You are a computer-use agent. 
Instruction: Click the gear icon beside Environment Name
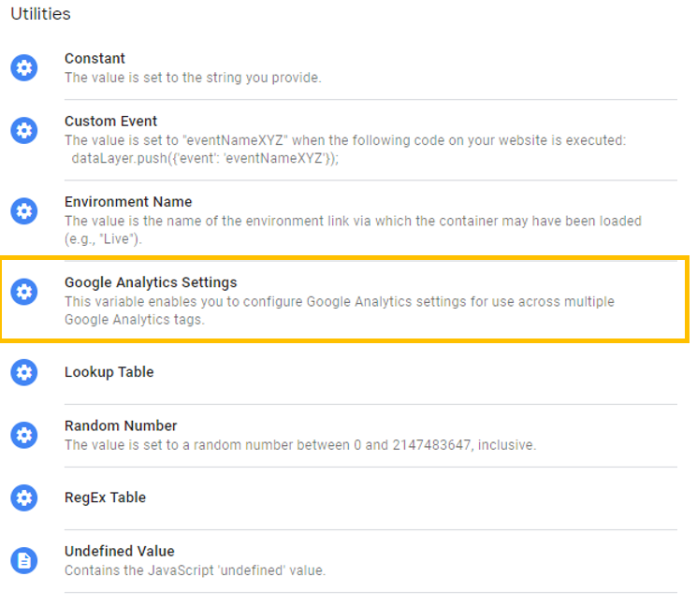pyautogui.click(x=24, y=211)
